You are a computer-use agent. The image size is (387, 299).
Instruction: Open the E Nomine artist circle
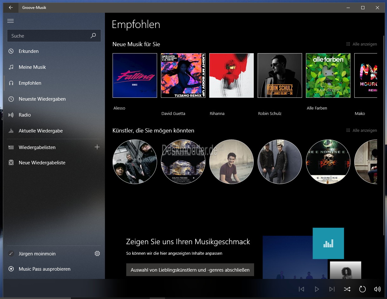pos(328,162)
